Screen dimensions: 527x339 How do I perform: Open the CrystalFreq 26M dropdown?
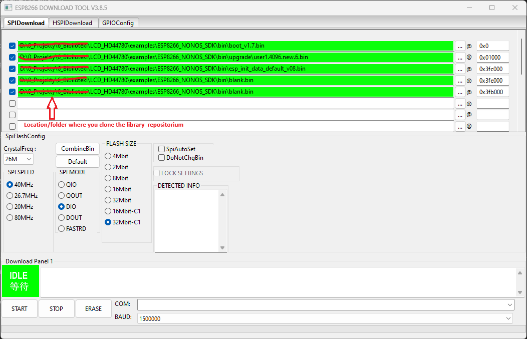pos(19,159)
